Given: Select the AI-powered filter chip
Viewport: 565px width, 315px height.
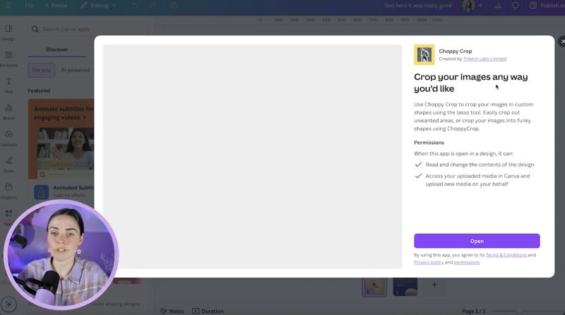Looking at the screenshot, I should 76,71.
